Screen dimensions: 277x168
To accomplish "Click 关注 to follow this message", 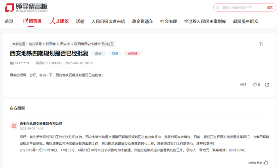I will coord(243,85).
